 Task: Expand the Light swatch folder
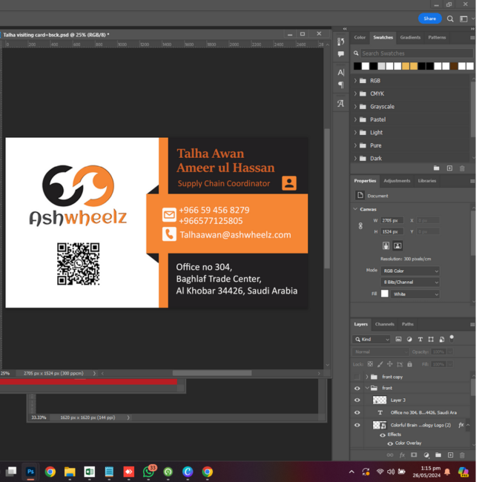coord(355,133)
